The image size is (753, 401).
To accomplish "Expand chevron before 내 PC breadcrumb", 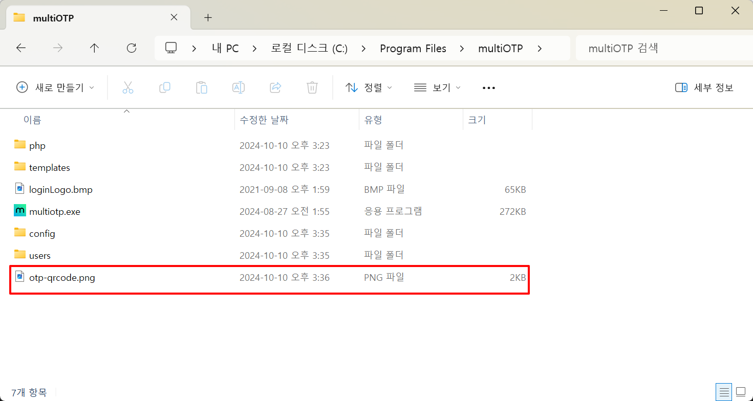I will pyautogui.click(x=195, y=49).
